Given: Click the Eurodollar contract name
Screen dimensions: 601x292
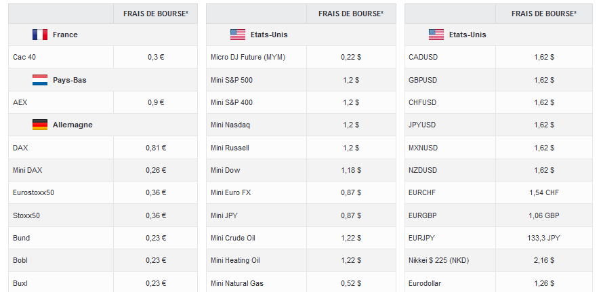Looking at the screenshot, I should (x=425, y=284).
